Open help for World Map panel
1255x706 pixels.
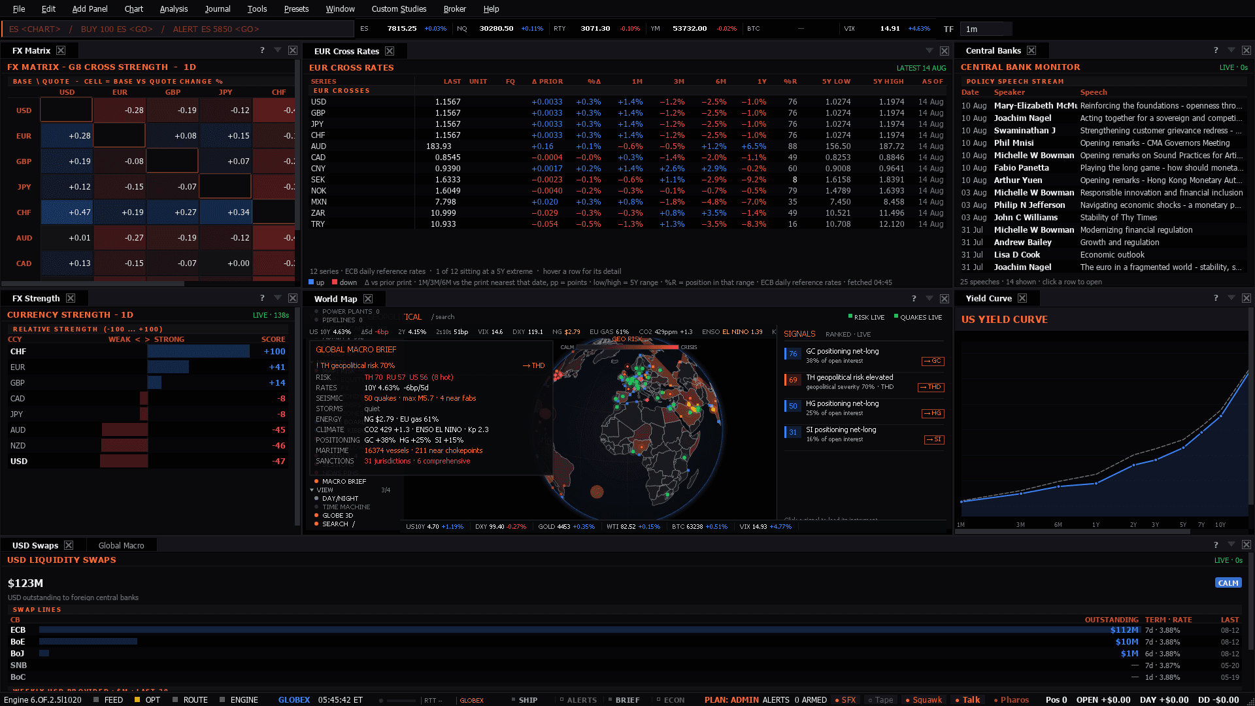pos(914,298)
